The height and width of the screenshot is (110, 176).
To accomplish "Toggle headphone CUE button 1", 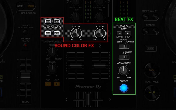I will click(x=48, y=84).
